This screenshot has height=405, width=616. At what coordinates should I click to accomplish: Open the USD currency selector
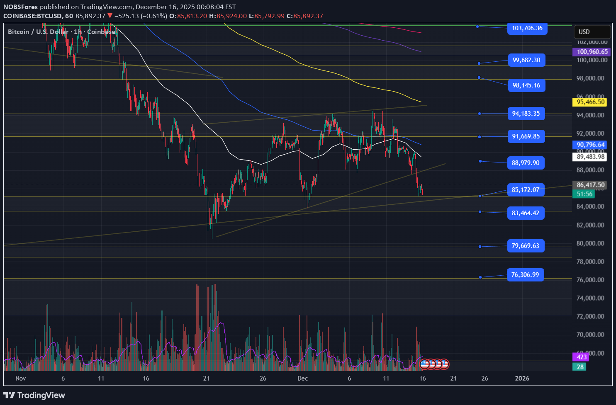tap(592, 32)
